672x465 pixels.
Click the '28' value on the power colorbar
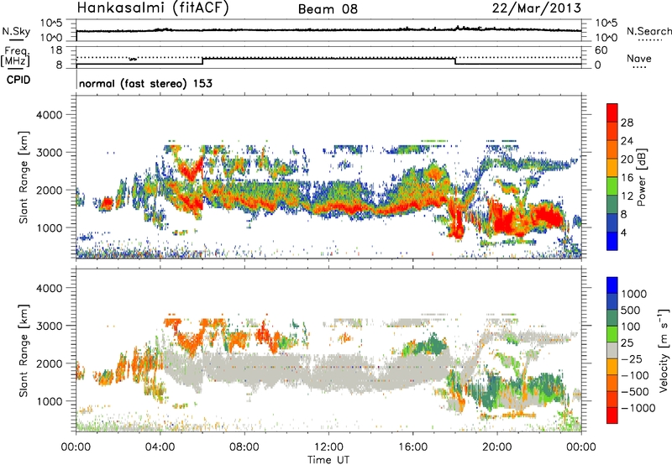point(627,123)
